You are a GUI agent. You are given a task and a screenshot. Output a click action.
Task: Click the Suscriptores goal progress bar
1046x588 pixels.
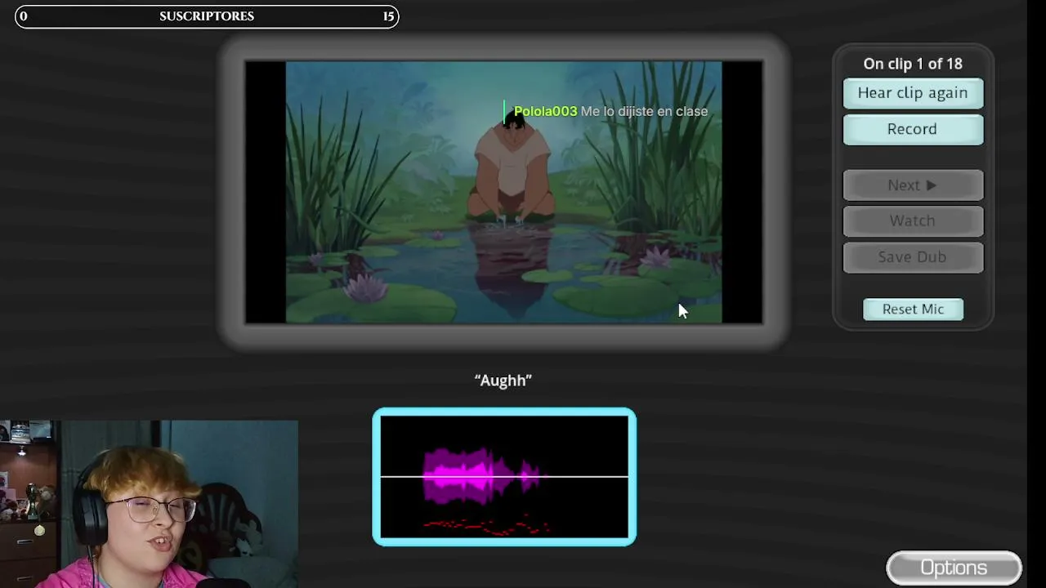point(207,16)
